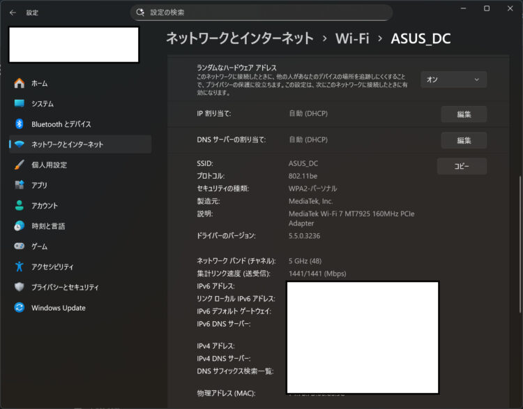523x409 pixels.
Task: Click the アプリ apps icon
Action: click(20, 185)
